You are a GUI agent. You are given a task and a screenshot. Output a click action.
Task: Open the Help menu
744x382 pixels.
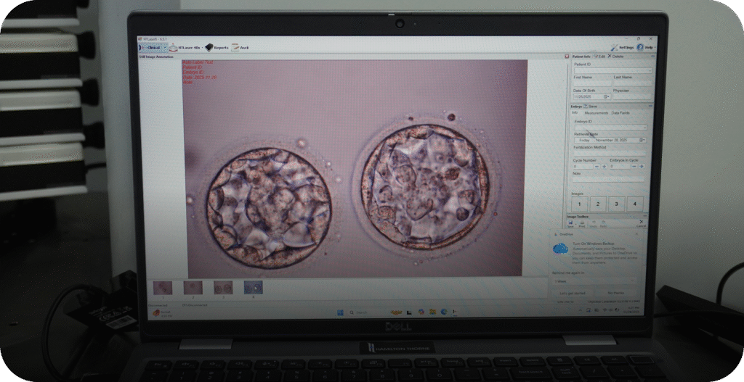point(645,47)
